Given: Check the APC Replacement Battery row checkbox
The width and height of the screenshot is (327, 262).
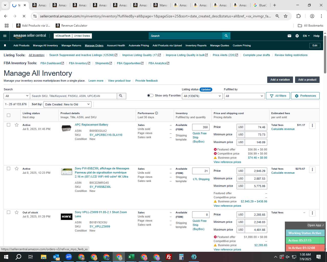Looking at the screenshot, I should [8, 125].
